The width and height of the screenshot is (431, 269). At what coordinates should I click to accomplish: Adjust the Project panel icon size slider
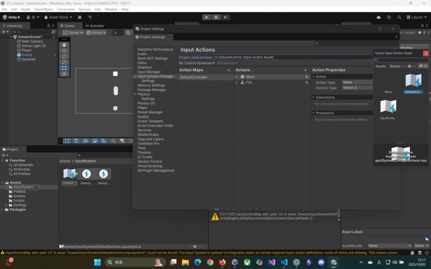coord(194,246)
